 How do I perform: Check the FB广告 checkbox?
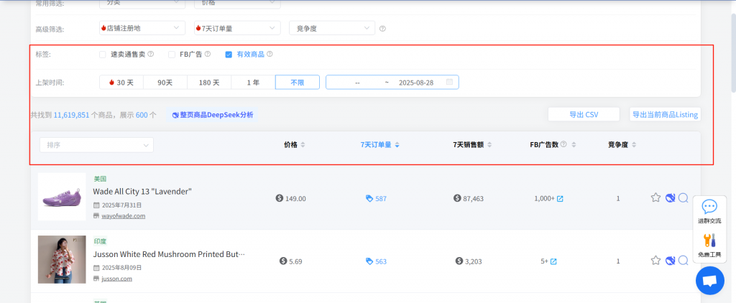172,55
